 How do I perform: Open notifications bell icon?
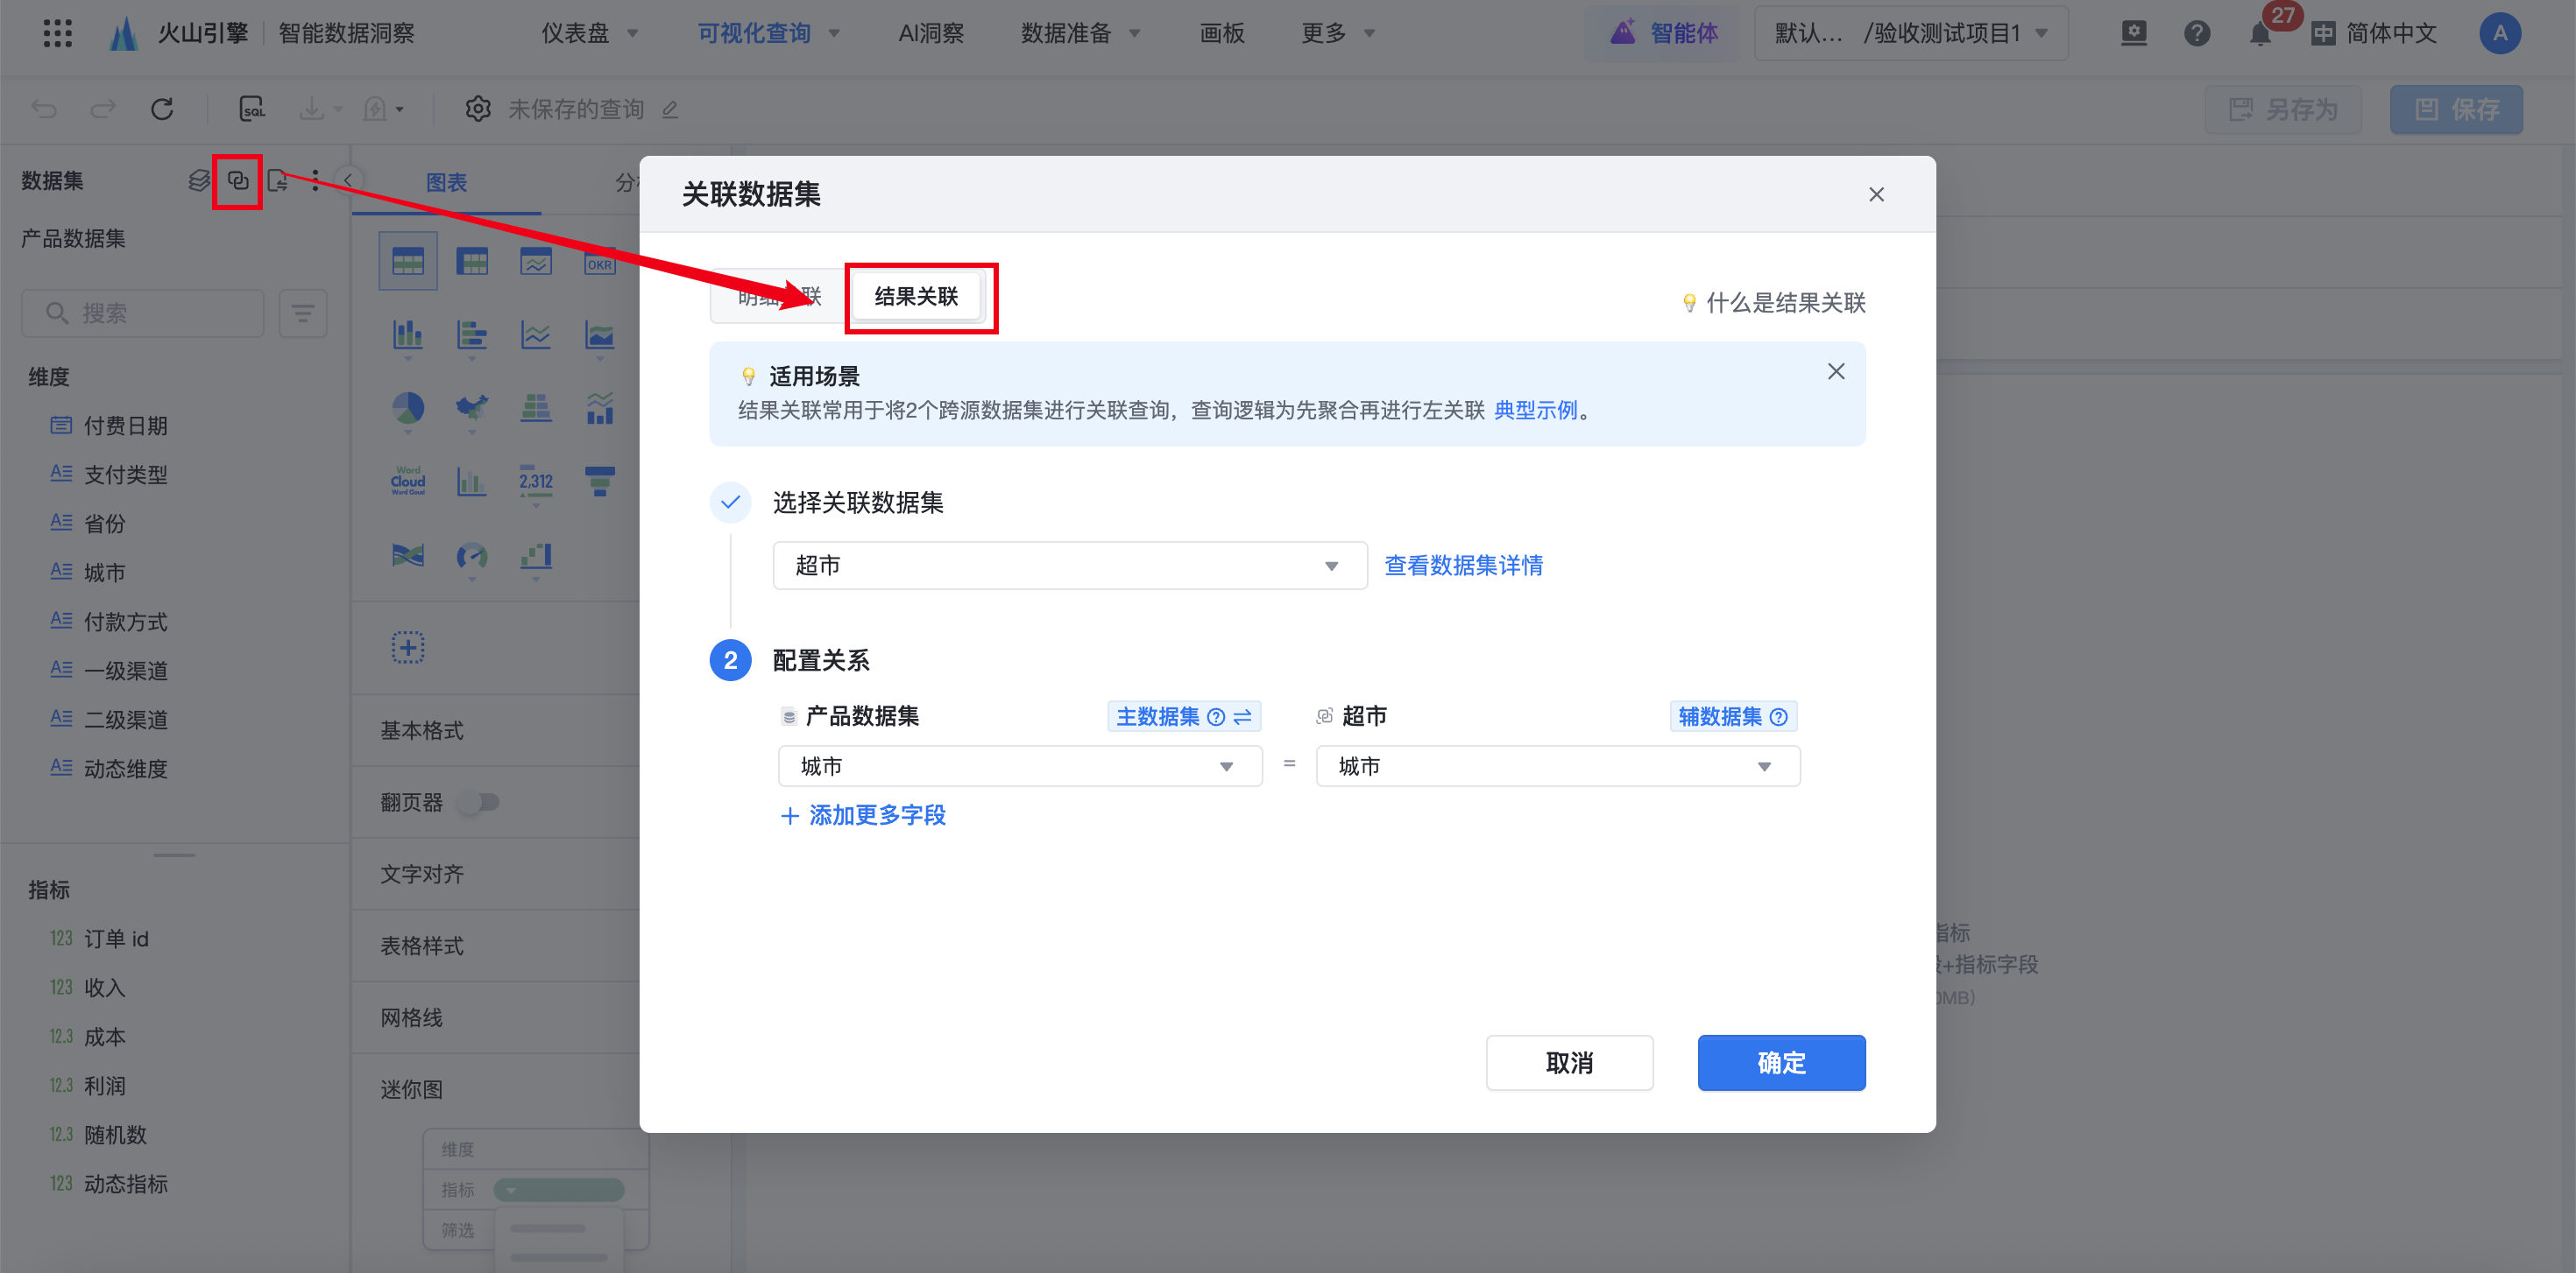click(2259, 34)
